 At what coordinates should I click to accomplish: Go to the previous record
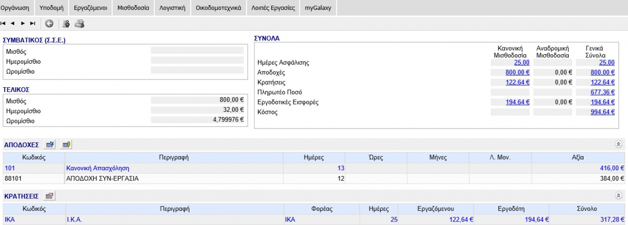[13, 23]
